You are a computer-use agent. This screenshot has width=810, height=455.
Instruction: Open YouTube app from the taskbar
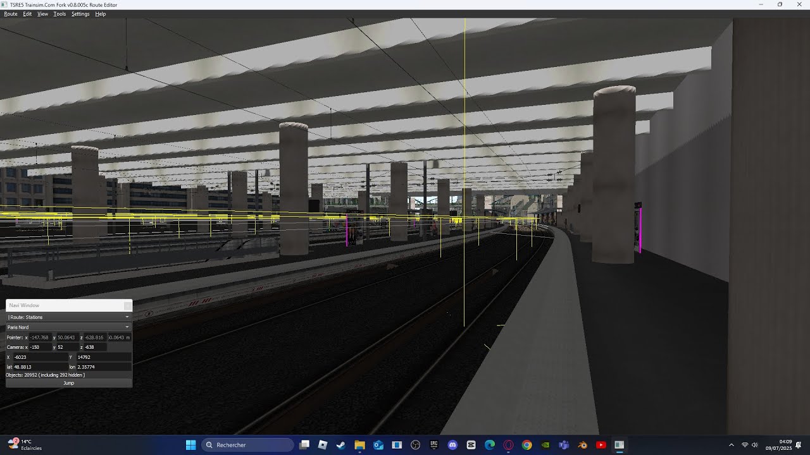[x=601, y=445]
